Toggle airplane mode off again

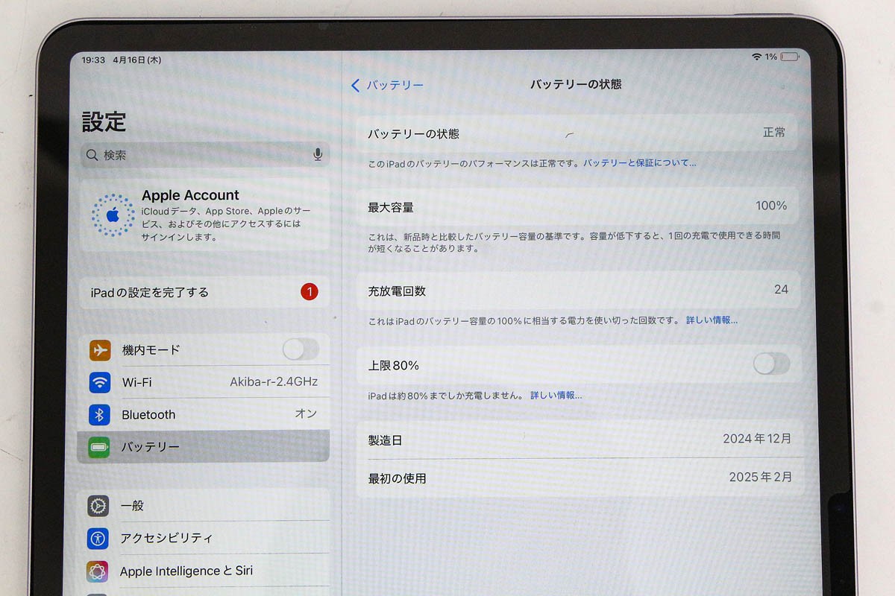tap(301, 350)
